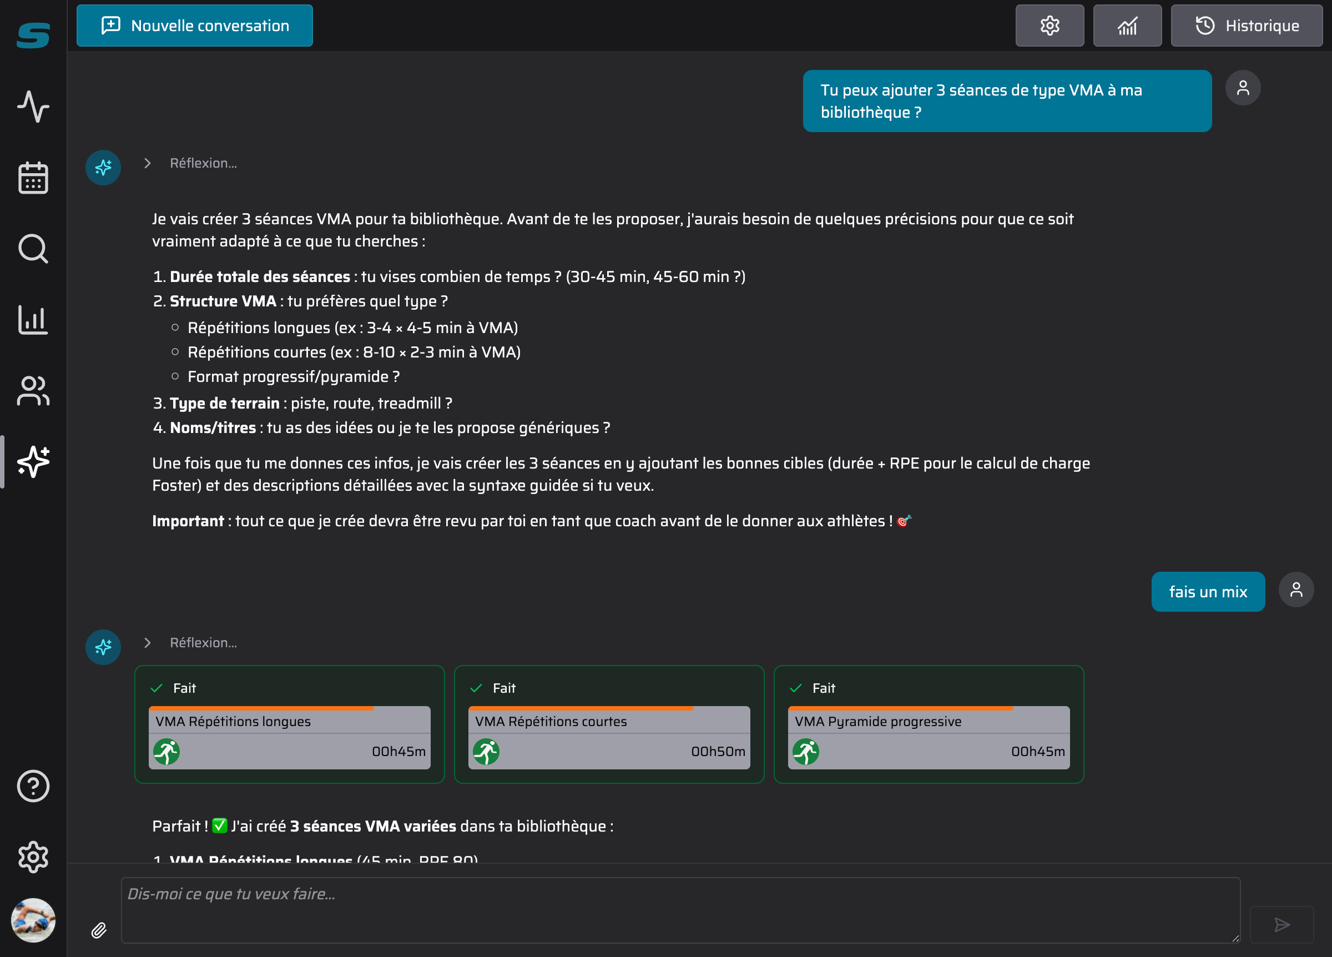1332x957 pixels.
Task: Open the athletes group sidebar icon
Action: (33, 391)
